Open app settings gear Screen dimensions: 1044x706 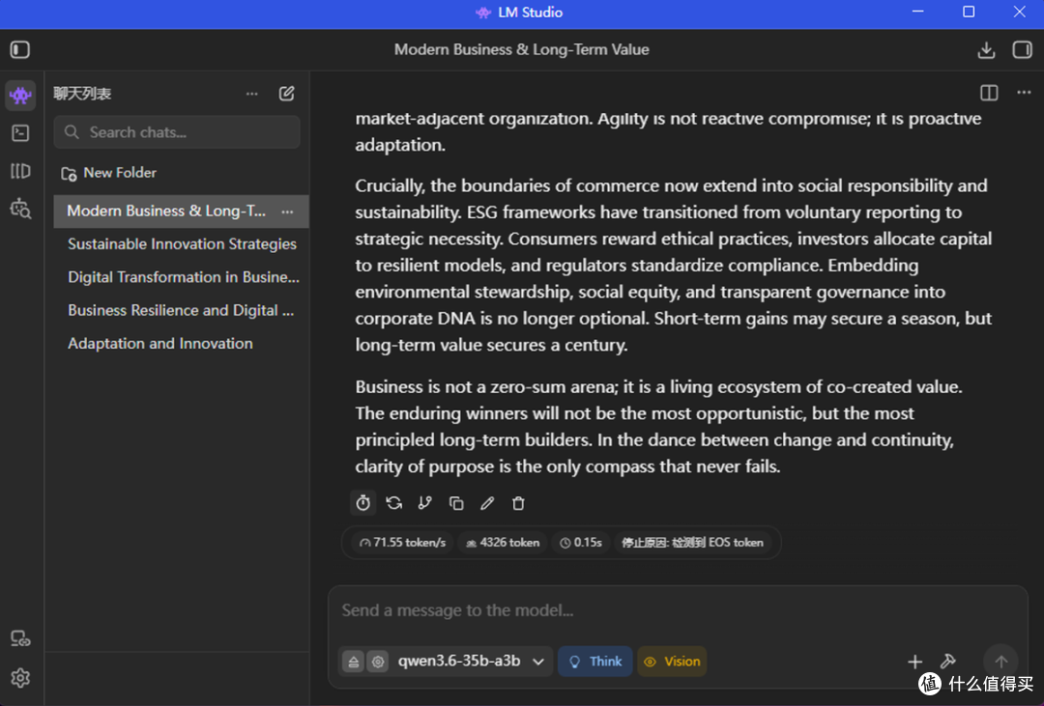[x=20, y=678]
